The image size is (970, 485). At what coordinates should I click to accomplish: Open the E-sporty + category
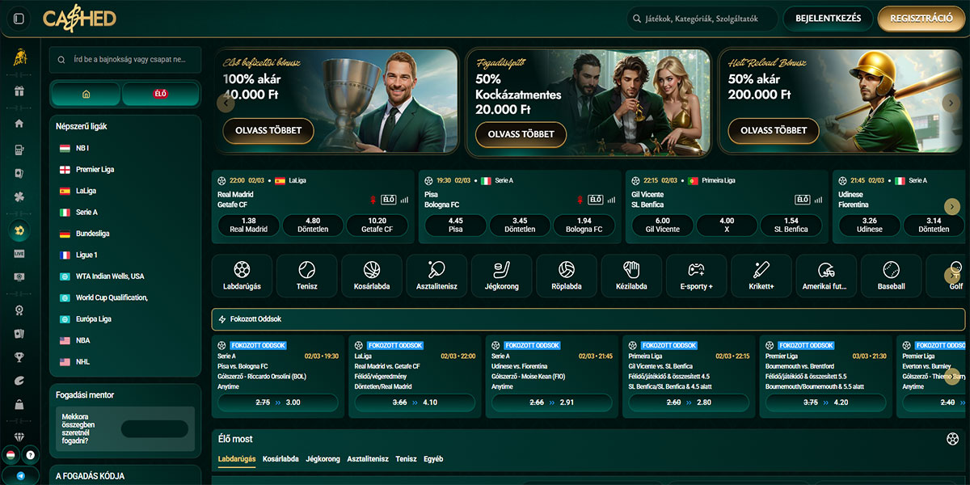pos(696,276)
